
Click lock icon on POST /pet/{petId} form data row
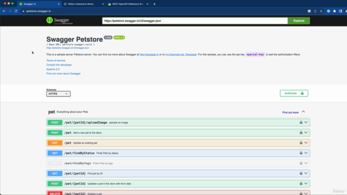tap(301, 183)
